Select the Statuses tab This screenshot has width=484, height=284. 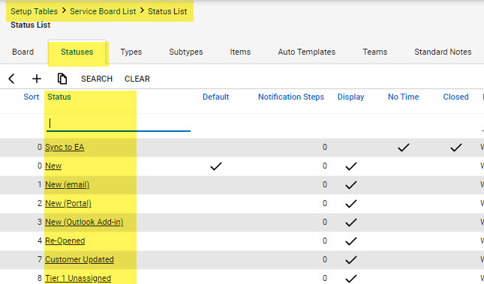77,52
